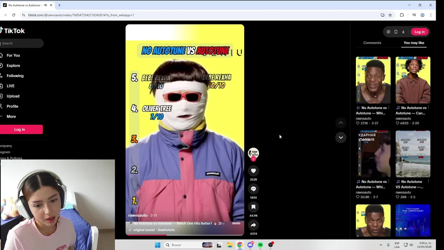Open the For You feed

(x=12, y=55)
